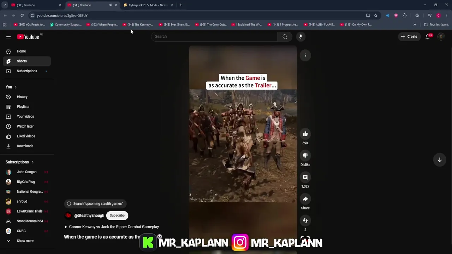Open @StealthyEnough channel link
The image size is (452, 254).
[x=89, y=216]
